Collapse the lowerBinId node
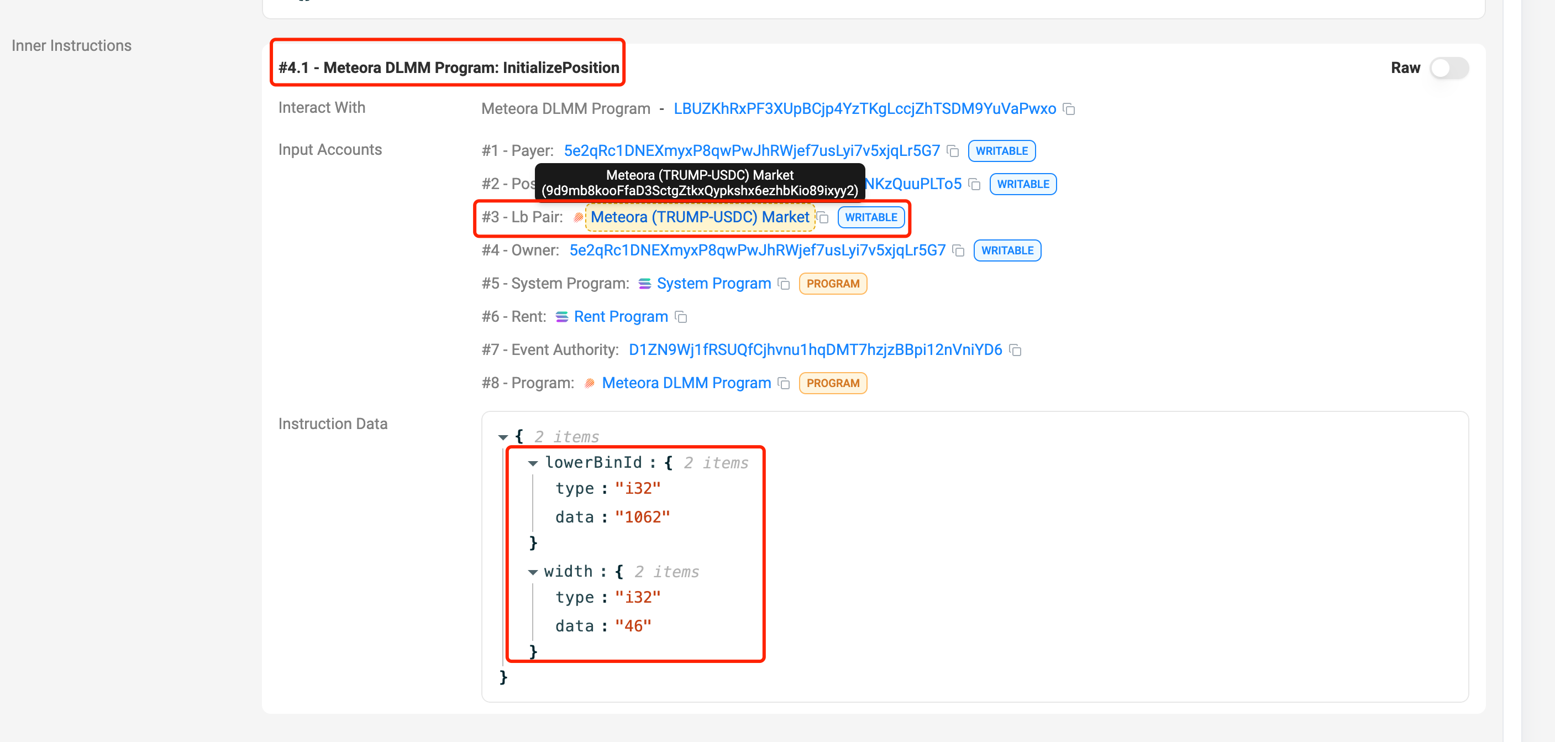Viewport: 1555px width, 742px height. coord(532,463)
